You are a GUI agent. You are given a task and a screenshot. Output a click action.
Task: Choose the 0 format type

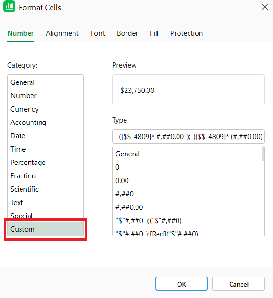point(187,167)
